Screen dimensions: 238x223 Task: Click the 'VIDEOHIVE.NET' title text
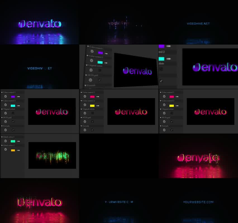click(x=198, y=24)
